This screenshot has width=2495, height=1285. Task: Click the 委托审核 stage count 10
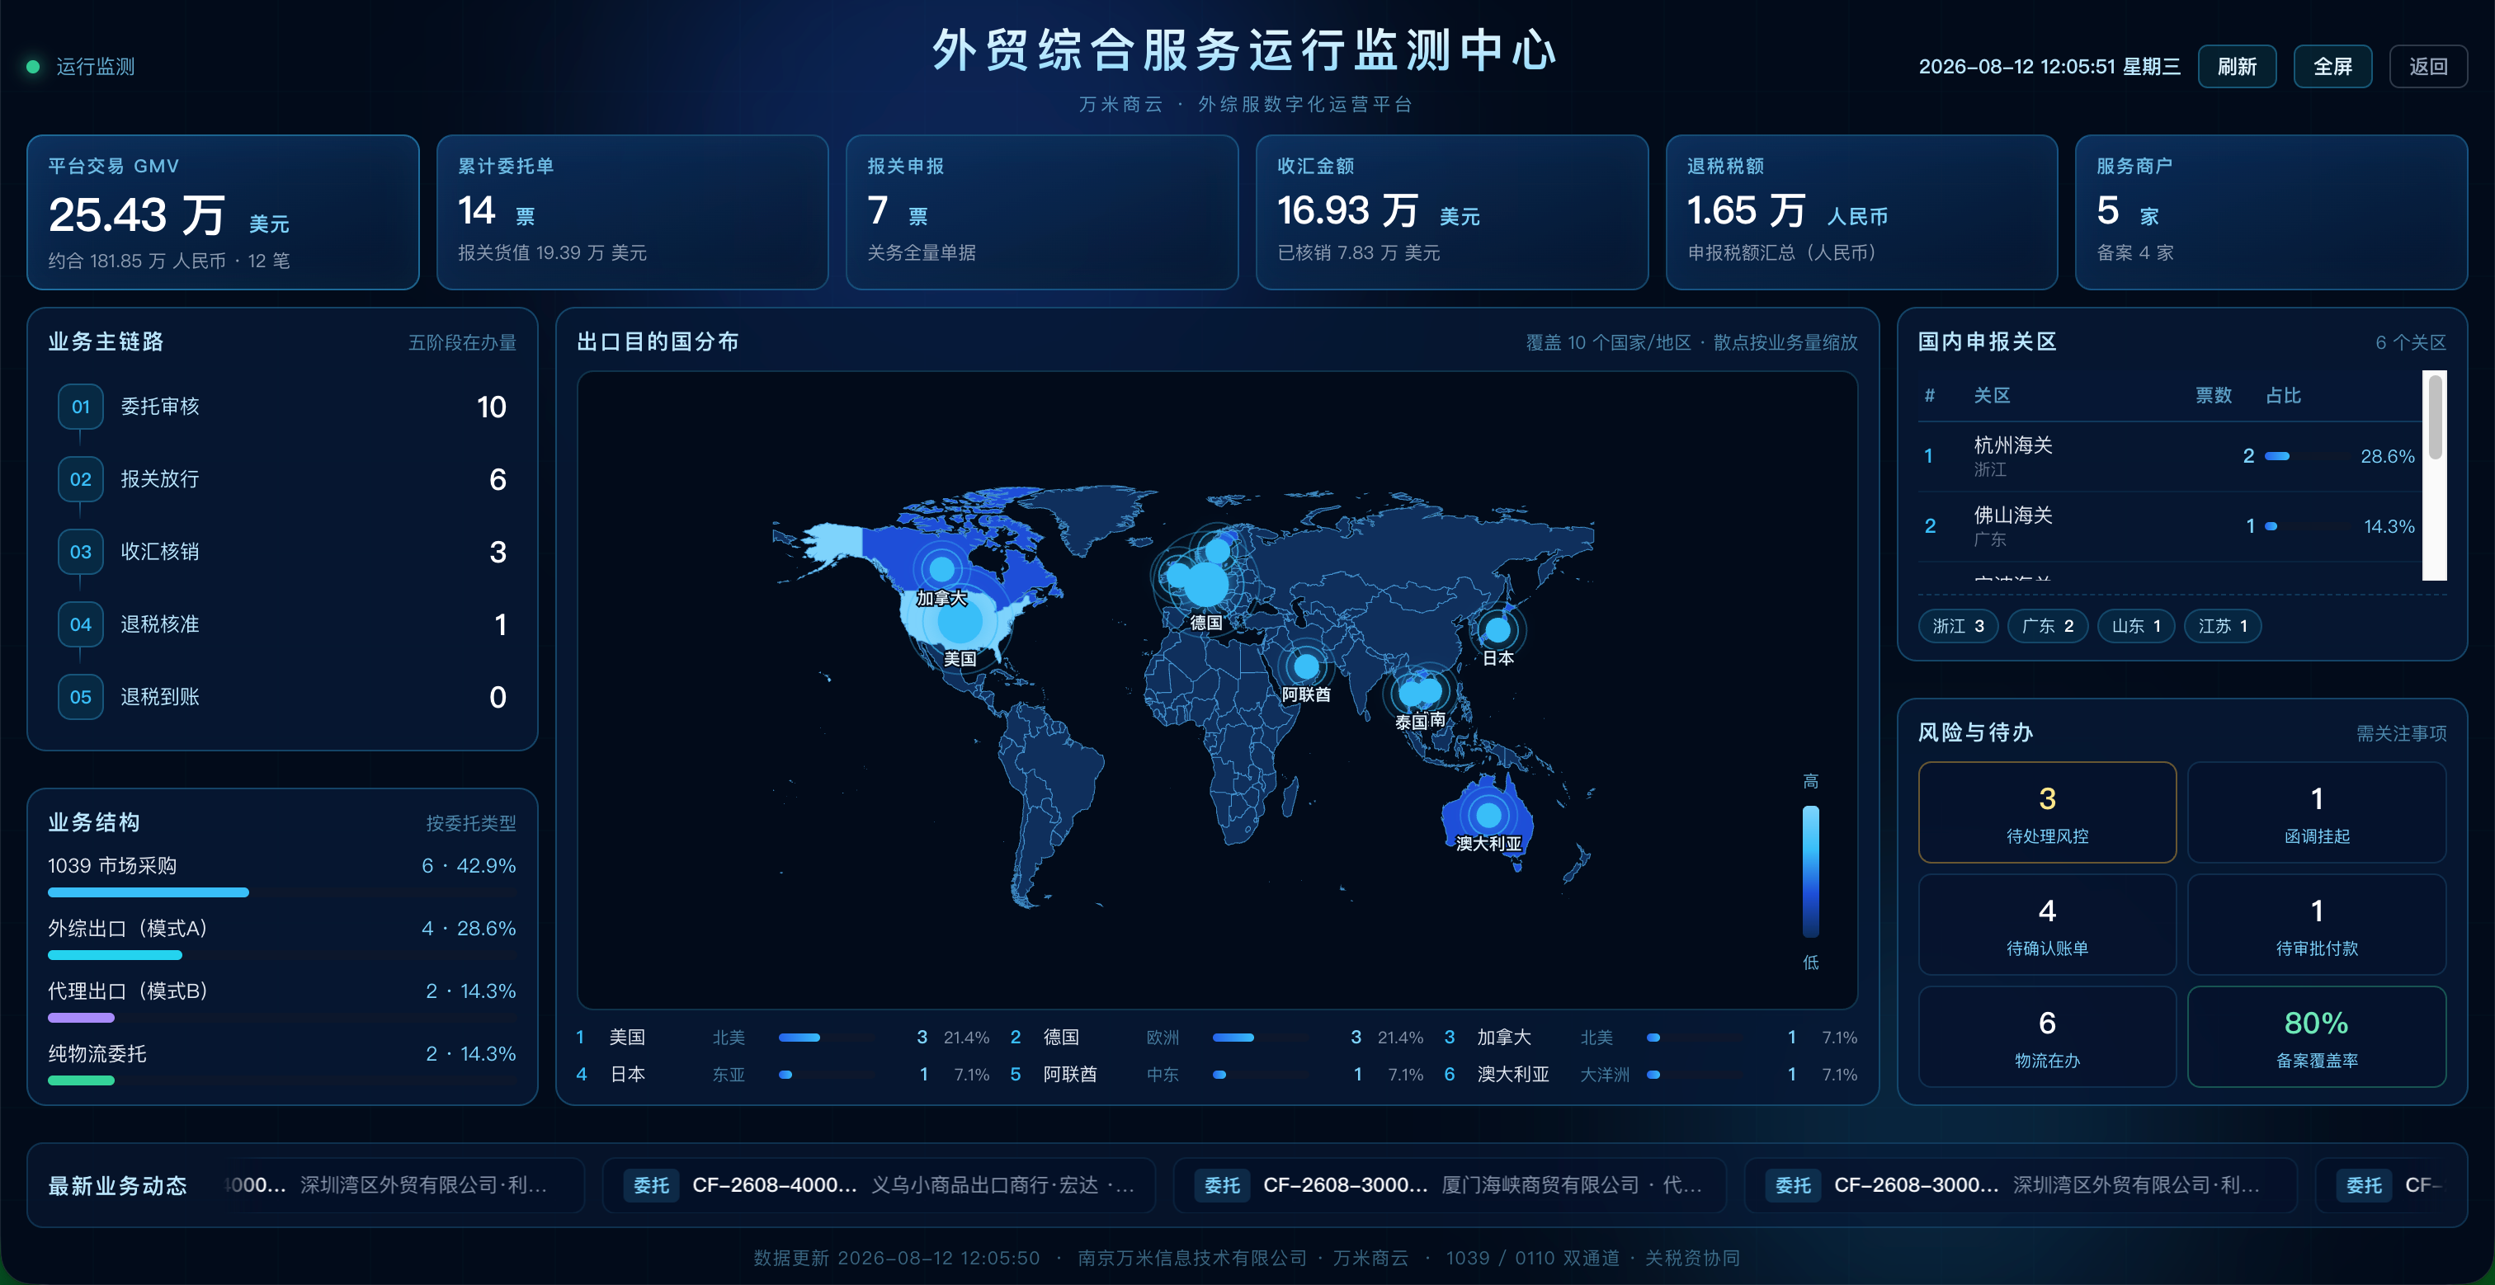pyautogui.click(x=491, y=407)
